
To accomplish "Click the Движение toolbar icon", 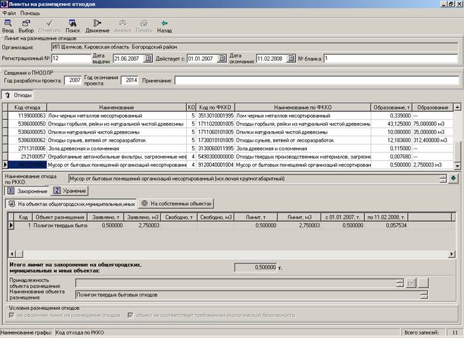I will click(x=97, y=25).
